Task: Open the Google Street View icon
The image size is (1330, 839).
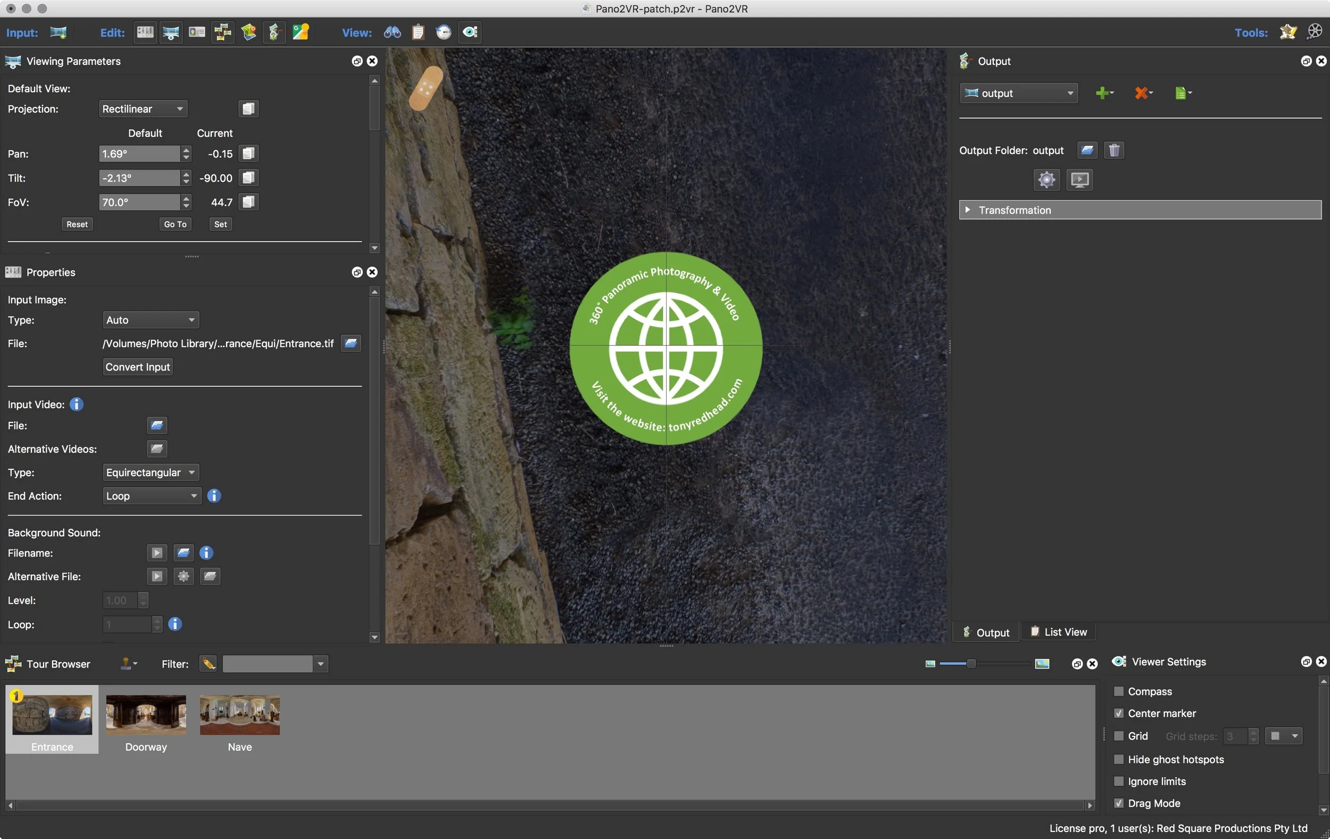Action: point(301,32)
